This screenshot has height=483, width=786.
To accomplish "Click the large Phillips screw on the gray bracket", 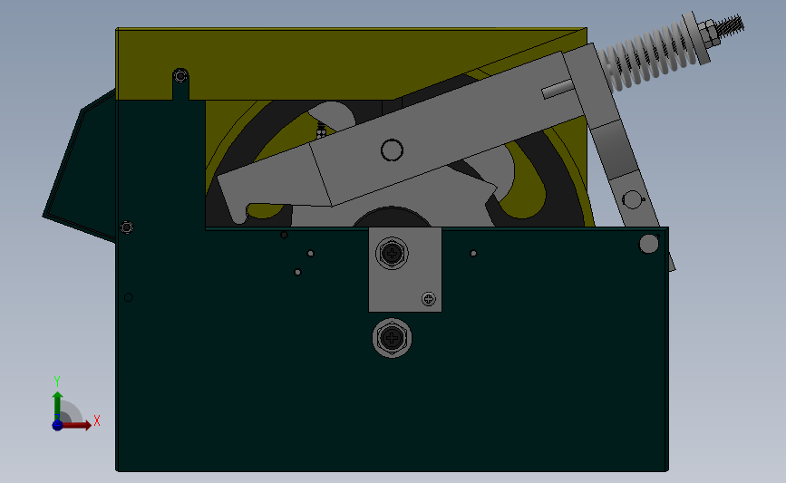I will pyautogui.click(x=392, y=253).
